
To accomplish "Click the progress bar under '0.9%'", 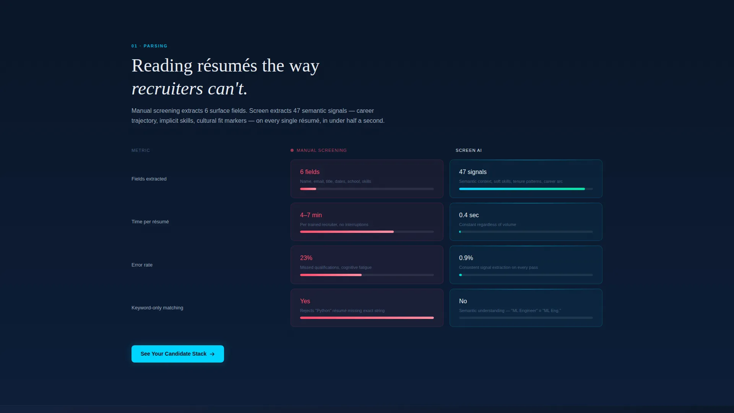I will click(x=526, y=275).
